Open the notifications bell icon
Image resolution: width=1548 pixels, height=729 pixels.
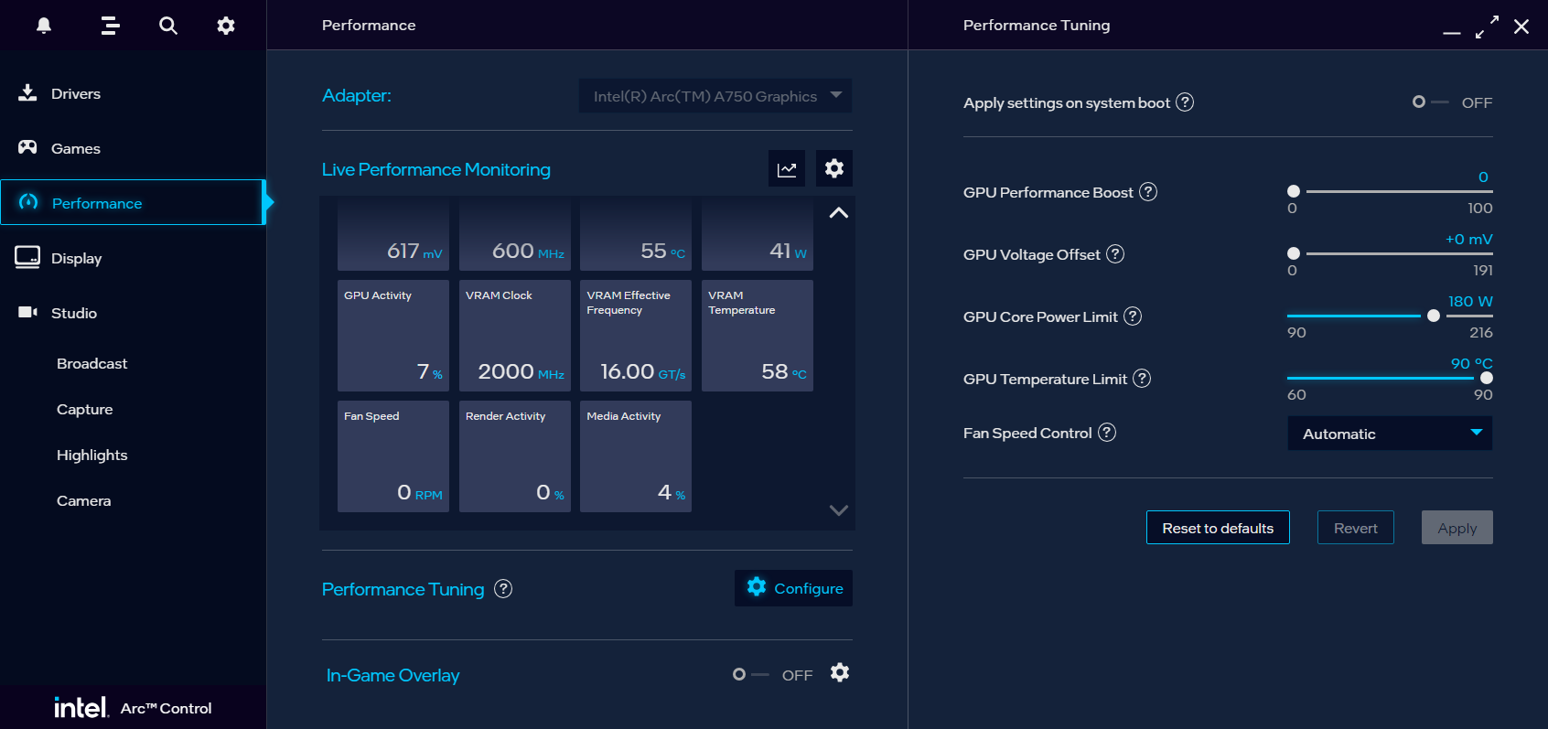pyautogui.click(x=43, y=26)
